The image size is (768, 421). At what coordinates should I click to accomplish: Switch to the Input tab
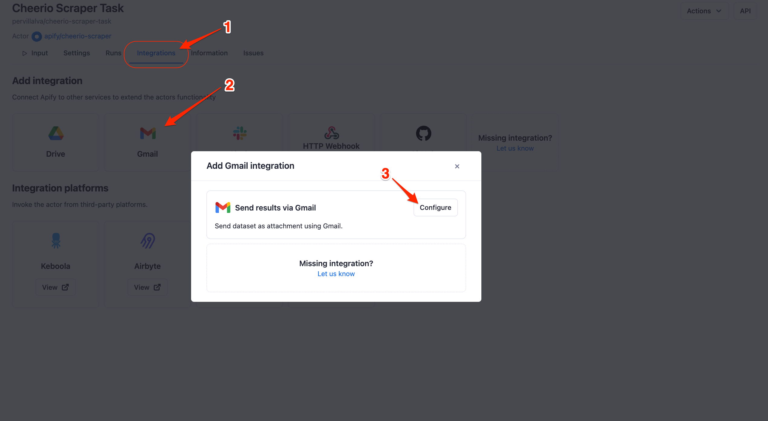39,53
